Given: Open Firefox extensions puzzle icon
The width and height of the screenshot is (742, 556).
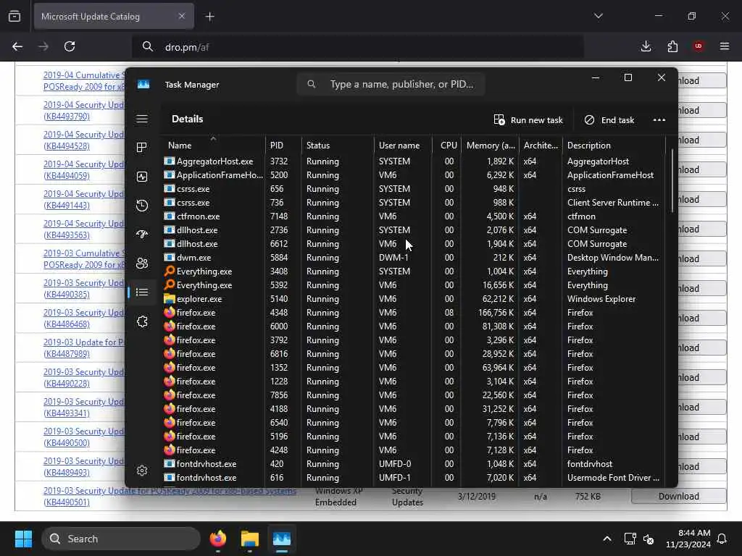Looking at the screenshot, I should pos(672,46).
